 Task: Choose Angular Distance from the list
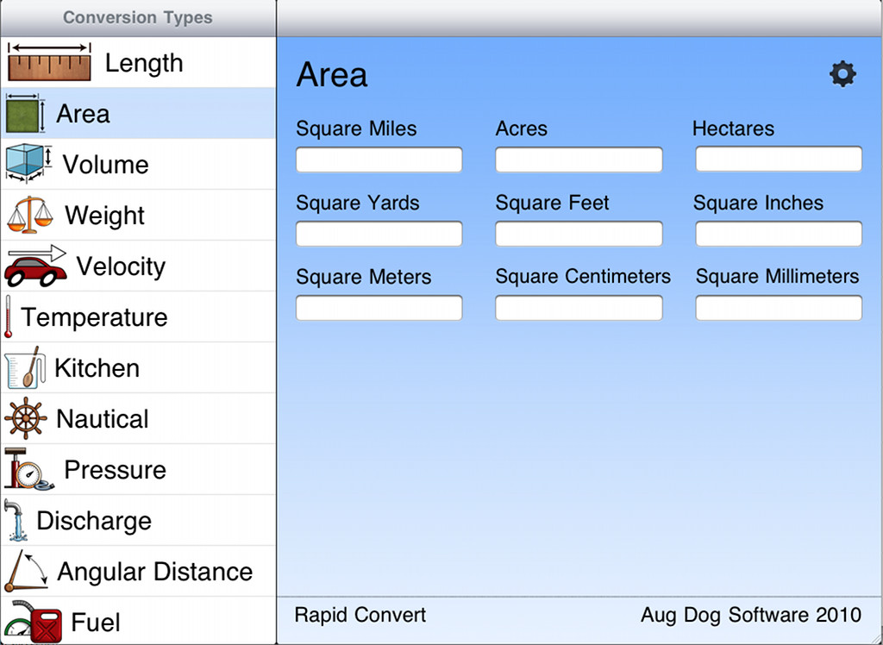(x=154, y=572)
